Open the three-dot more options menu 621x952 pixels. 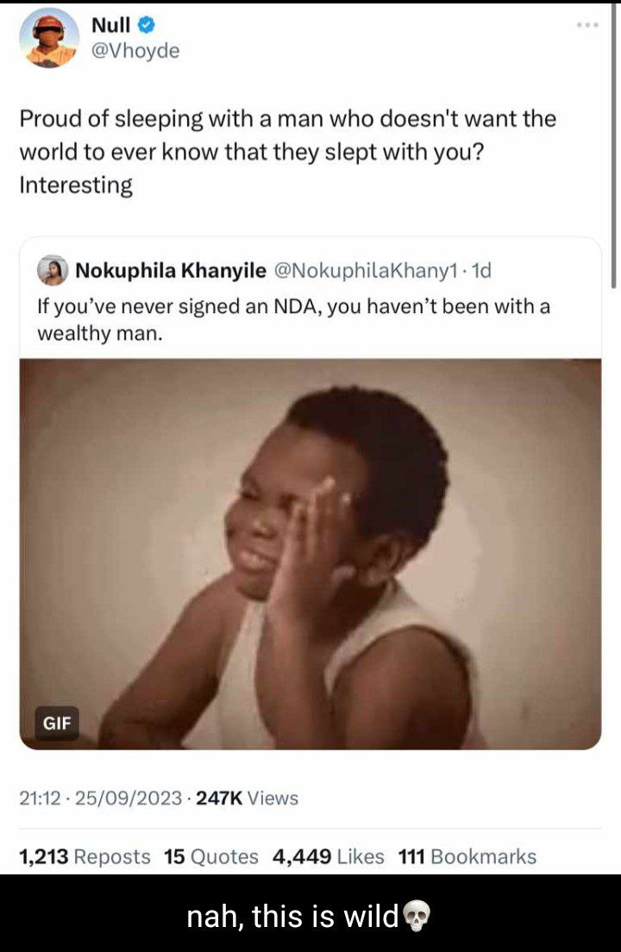coord(588,25)
